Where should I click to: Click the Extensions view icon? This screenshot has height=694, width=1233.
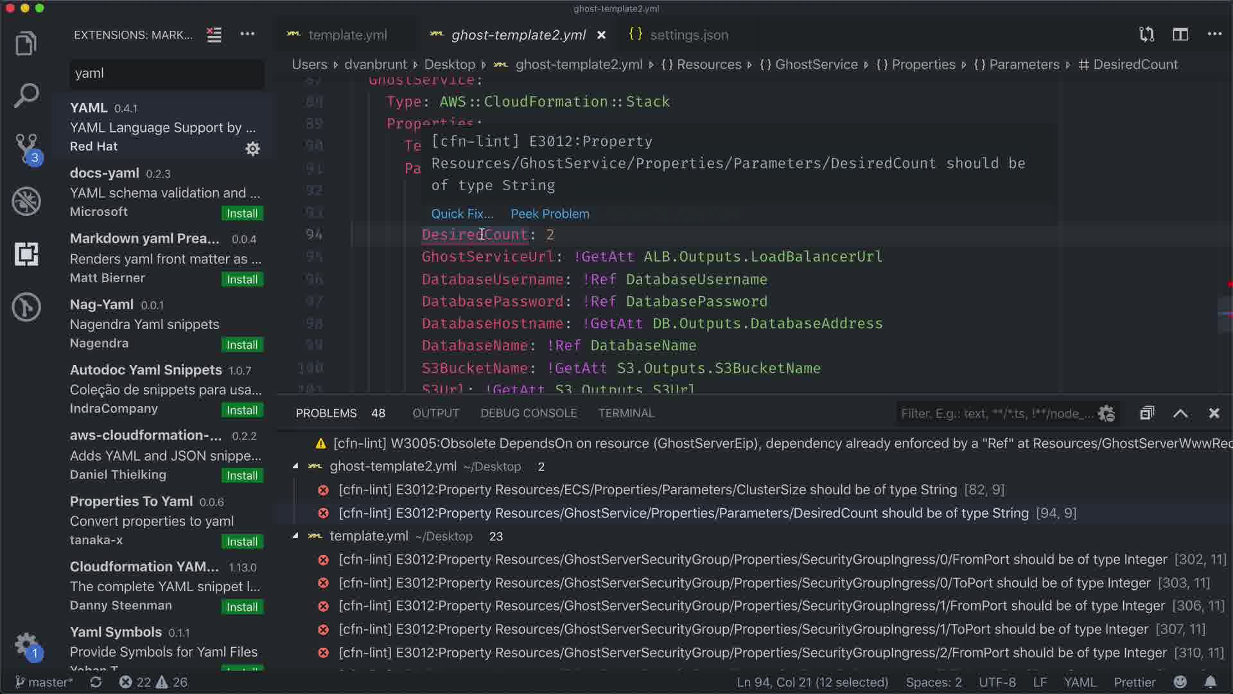click(26, 254)
